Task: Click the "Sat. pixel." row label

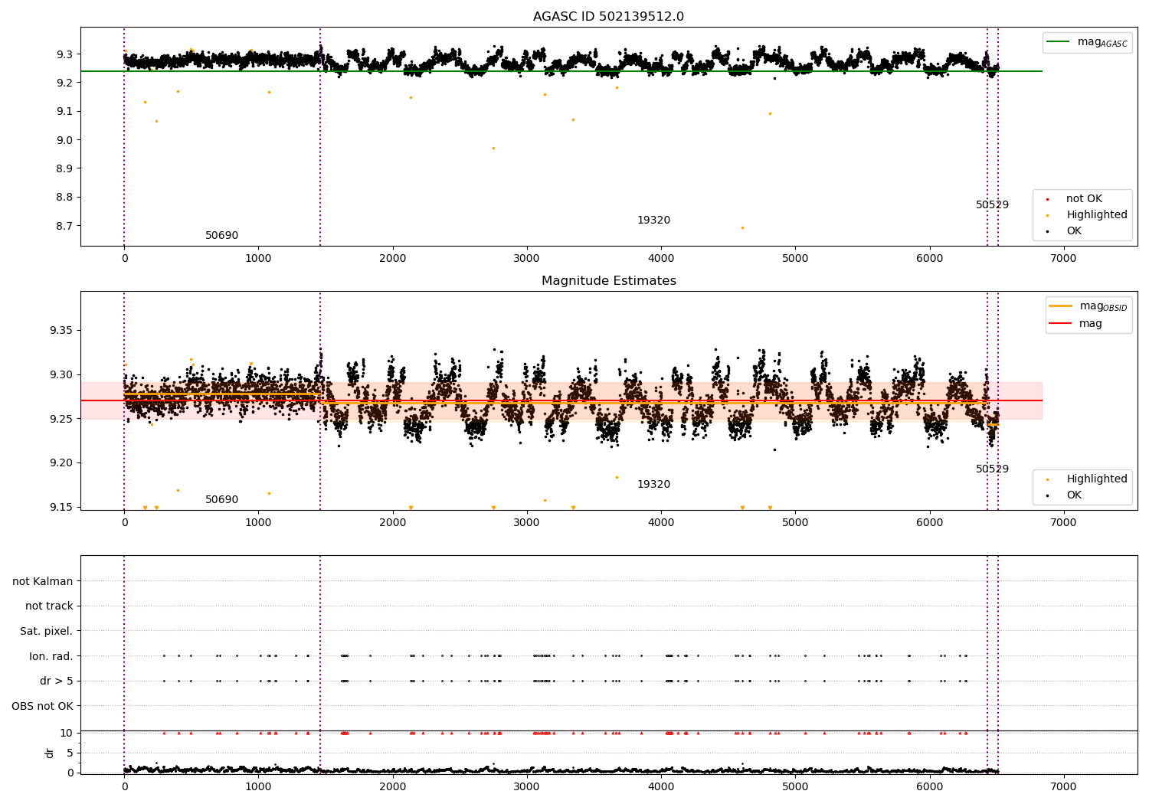Action: click(x=47, y=632)
